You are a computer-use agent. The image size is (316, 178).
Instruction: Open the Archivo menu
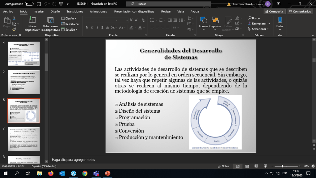tap(8, 11)
